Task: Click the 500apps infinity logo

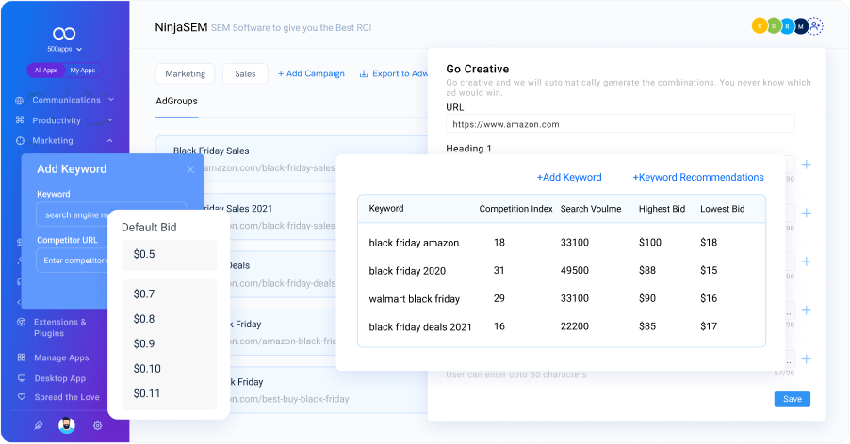Action: click(65, 32)
